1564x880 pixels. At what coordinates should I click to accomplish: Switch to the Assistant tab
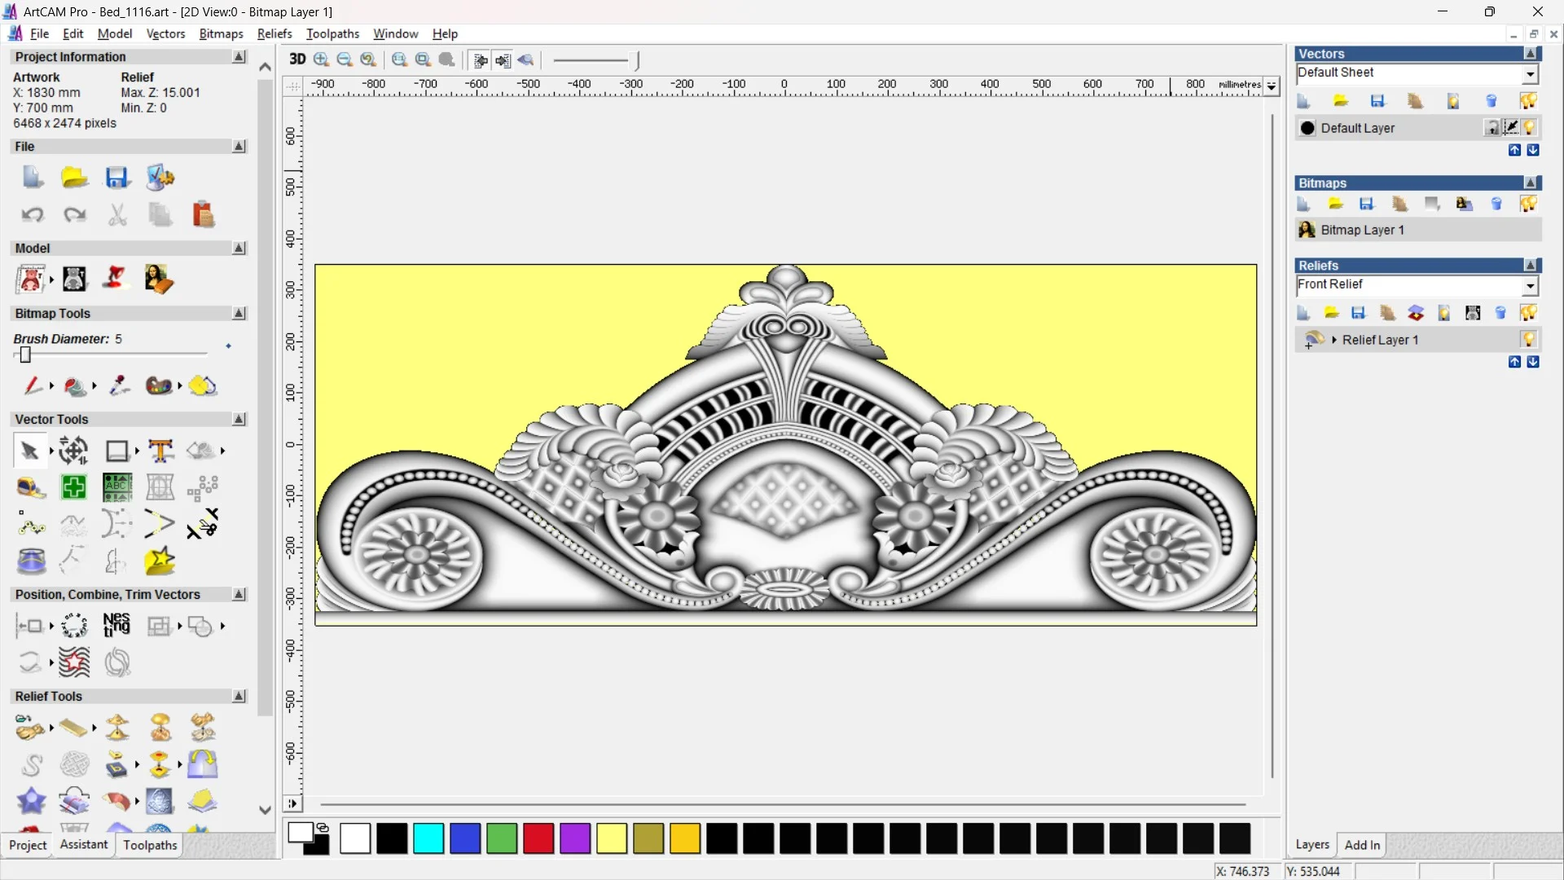coord(83,845)
